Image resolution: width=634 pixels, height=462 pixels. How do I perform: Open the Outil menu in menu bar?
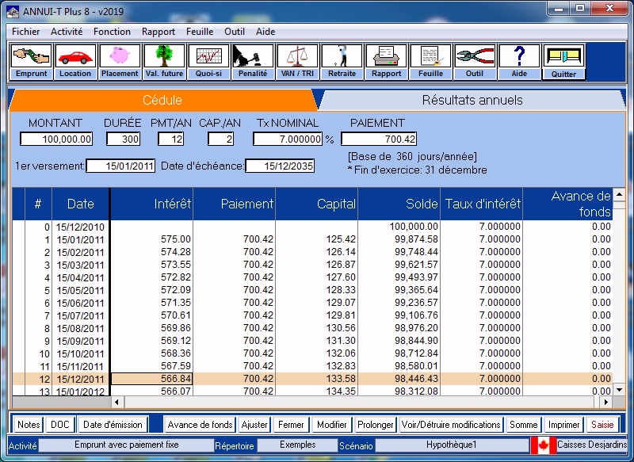235,32
